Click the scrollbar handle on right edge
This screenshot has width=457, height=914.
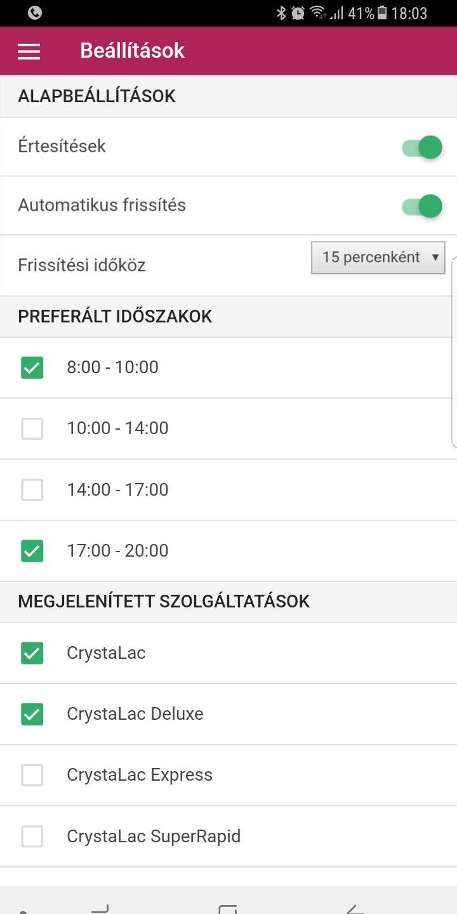[454, 352]
